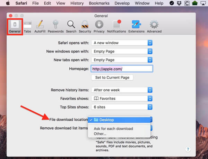The height and width of the screenshot is (159, 208).
Task: Open the Edit menu
Action: 47,3
